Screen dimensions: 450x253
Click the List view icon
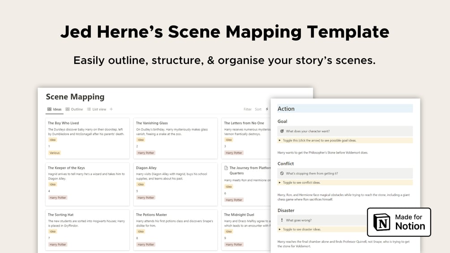coord(89,109)
